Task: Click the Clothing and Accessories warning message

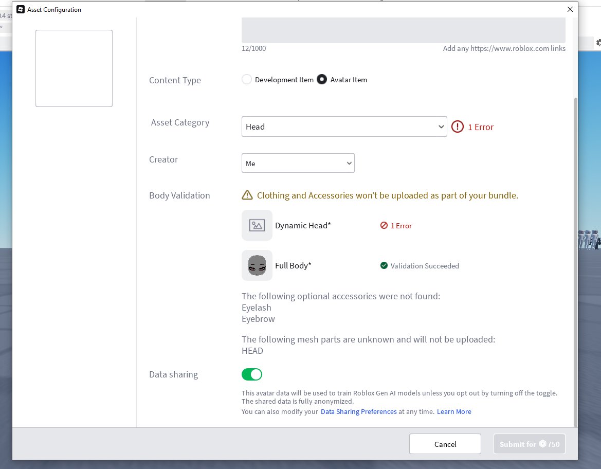Action: (x=388, y=195)
